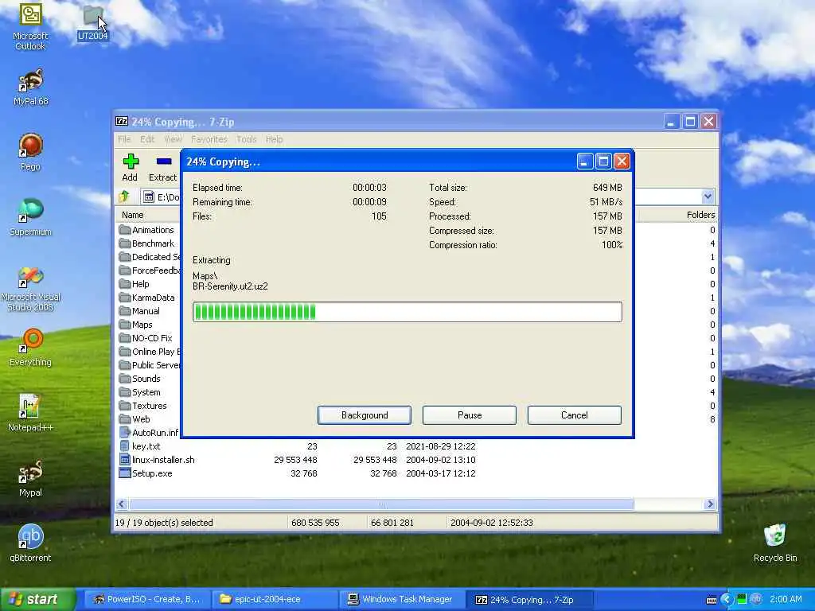Click the green copying progress bar

pos(407,312)
